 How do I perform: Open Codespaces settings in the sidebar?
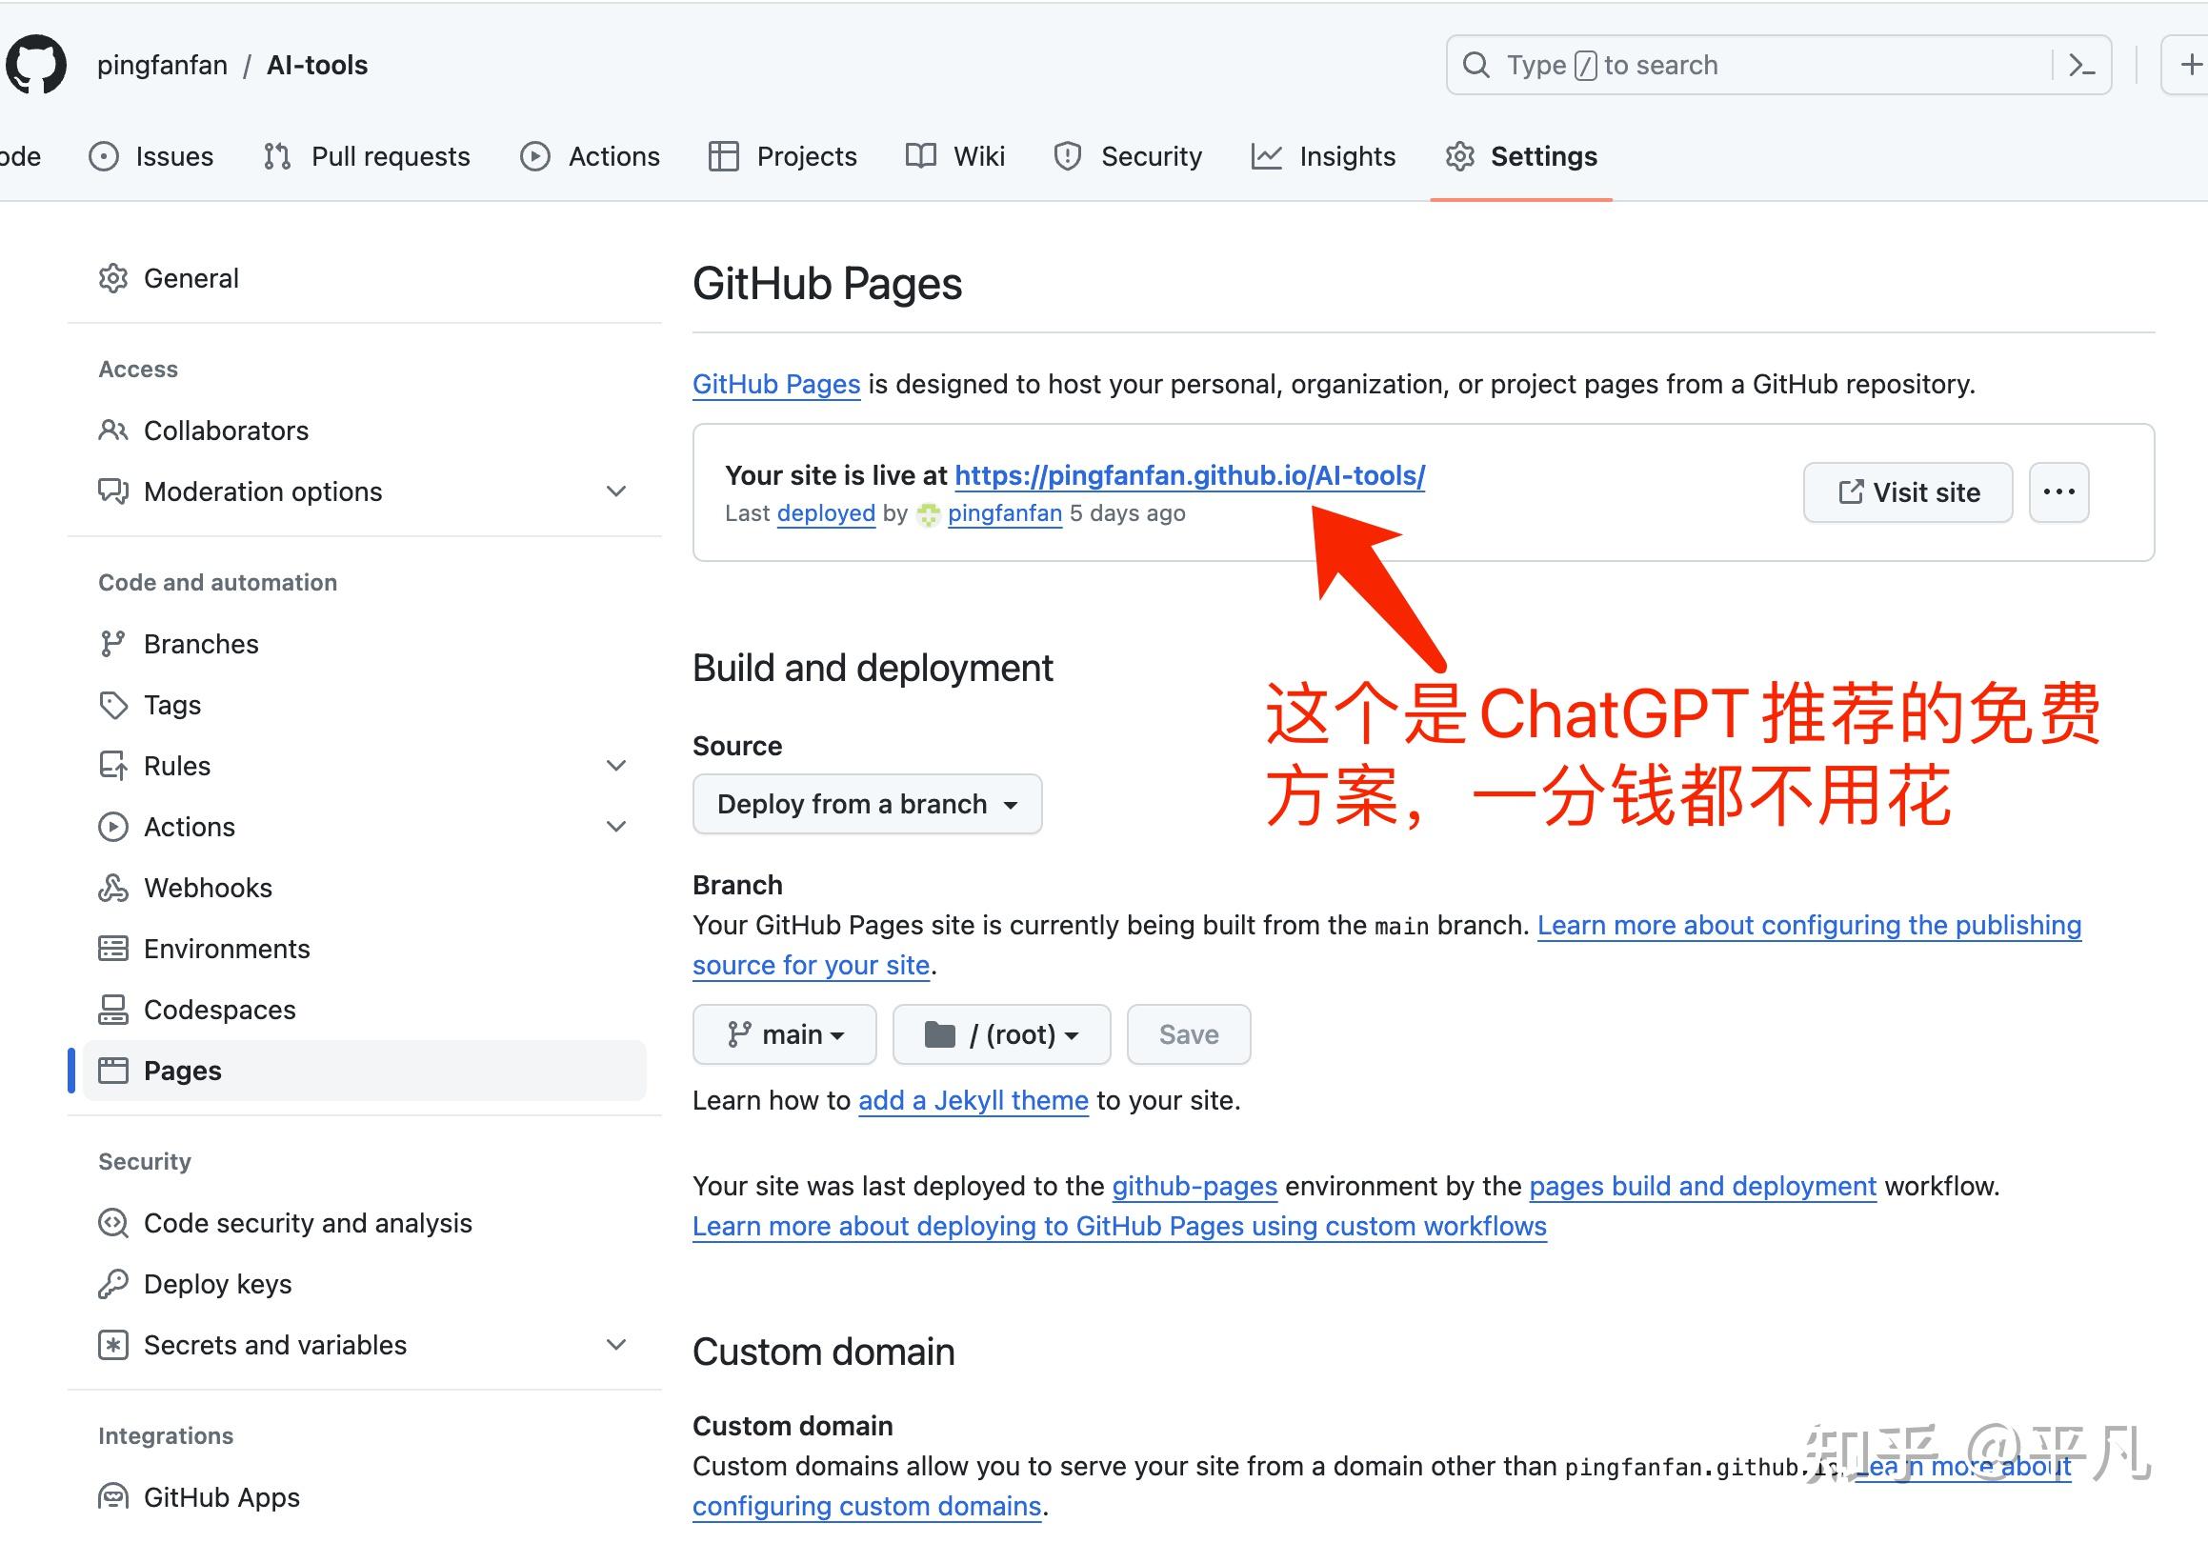click(x=219, y=1010)
